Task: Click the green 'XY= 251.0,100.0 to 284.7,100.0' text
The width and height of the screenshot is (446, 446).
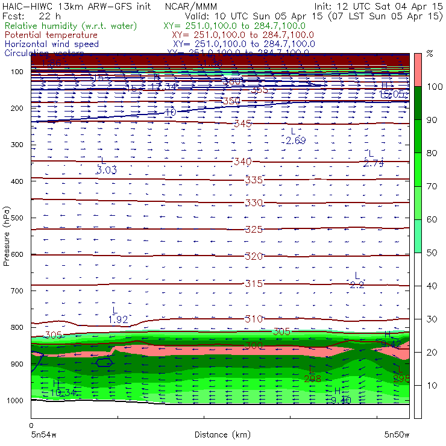Action: point(234,26)
